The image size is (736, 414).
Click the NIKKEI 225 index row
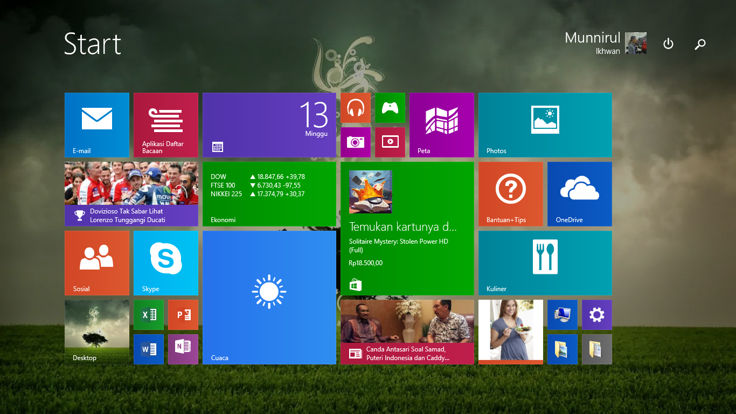[258, 194]
